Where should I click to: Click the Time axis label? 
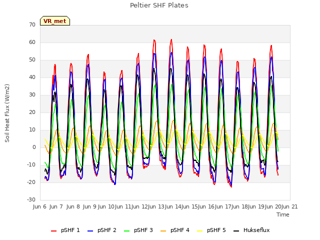click(x=283, y=214)
